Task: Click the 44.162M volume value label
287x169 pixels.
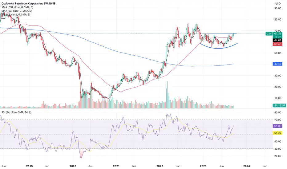Action: click(x=279, y=105)
